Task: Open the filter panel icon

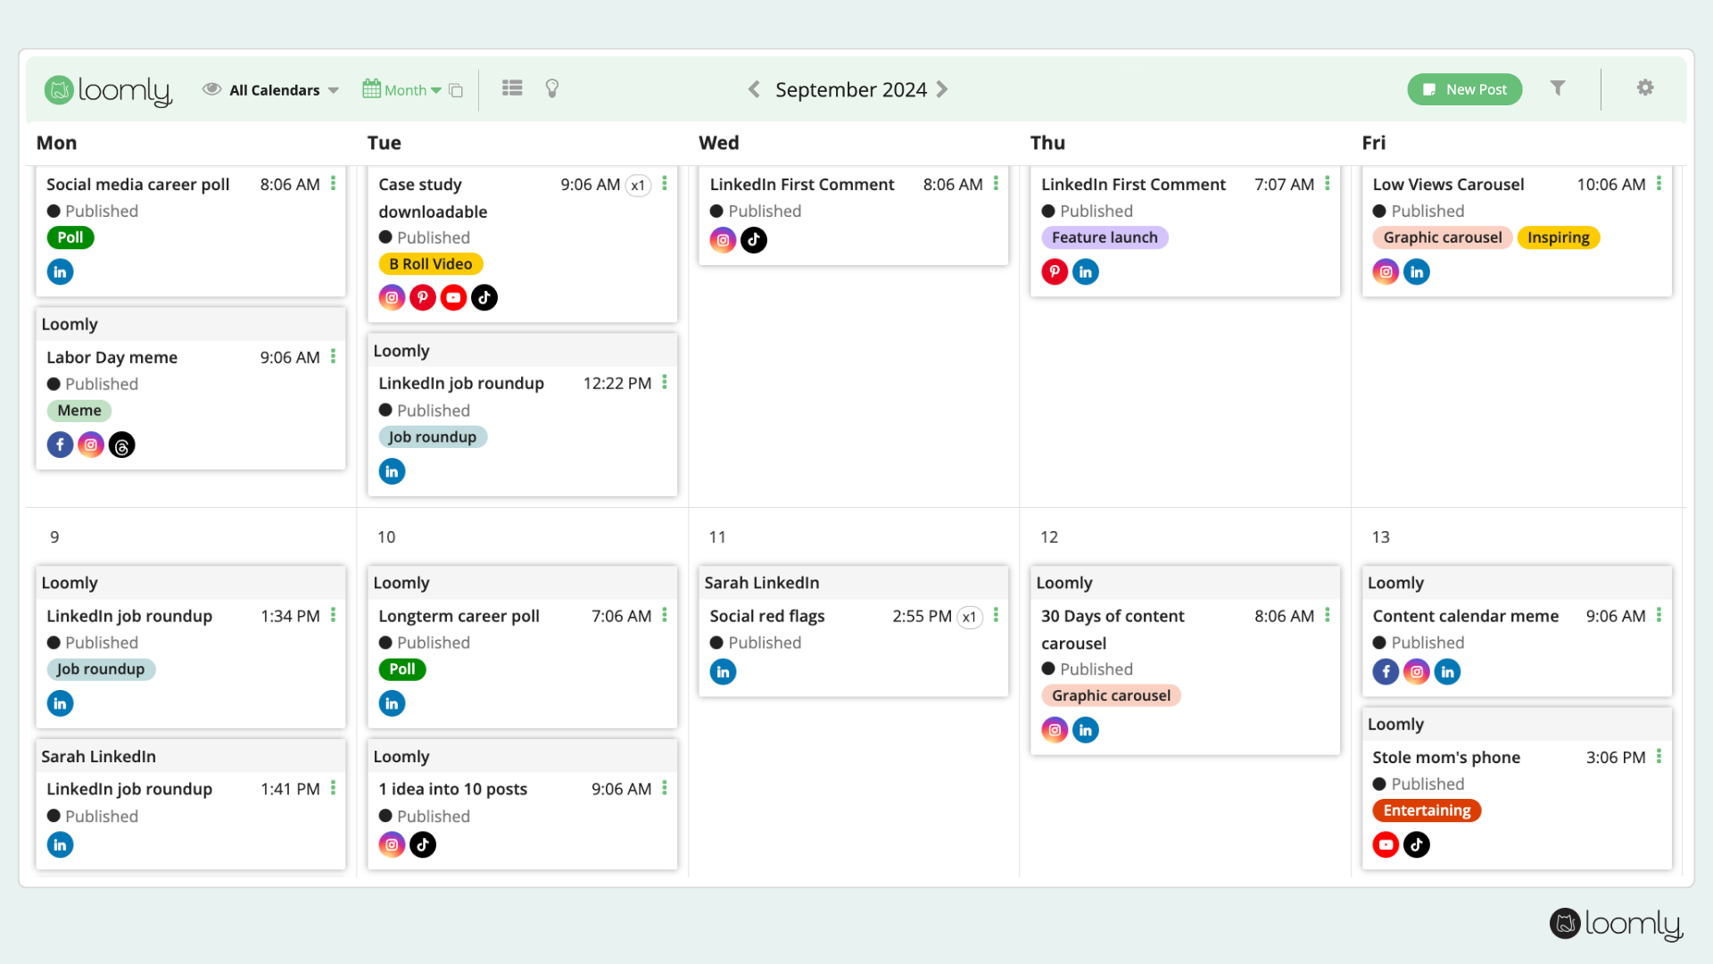Action: (x=1558, y=88)
